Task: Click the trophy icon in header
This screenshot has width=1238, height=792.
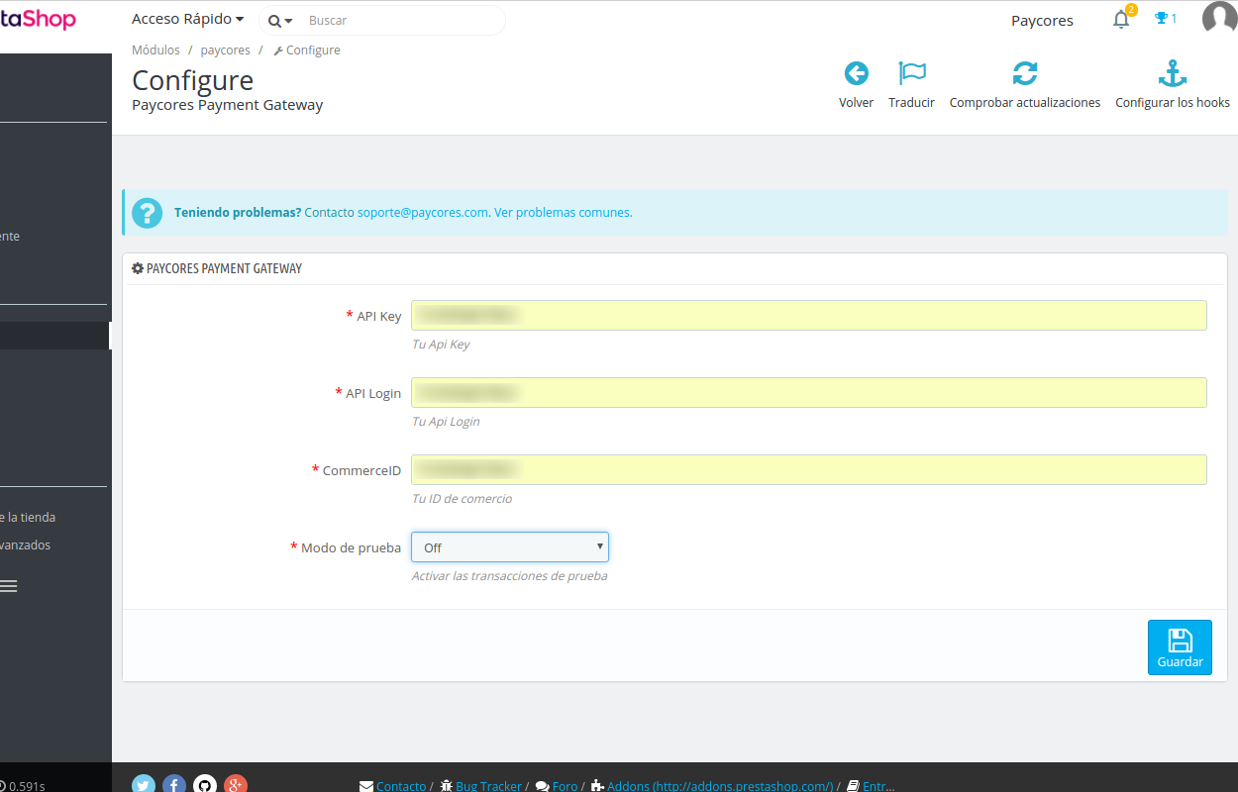Action: (1161, 18)
